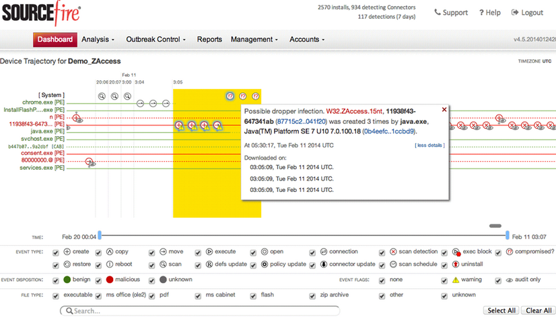This screenshot has height=320, width=556.
Task: Open the W32.ZAccess.15nt detection link
Action: [354, 111]
